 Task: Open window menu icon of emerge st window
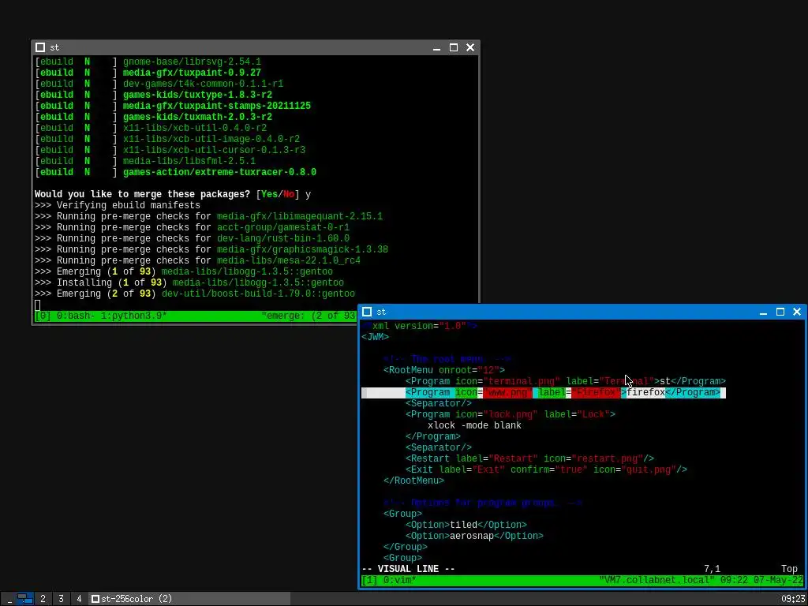[40, 47]
